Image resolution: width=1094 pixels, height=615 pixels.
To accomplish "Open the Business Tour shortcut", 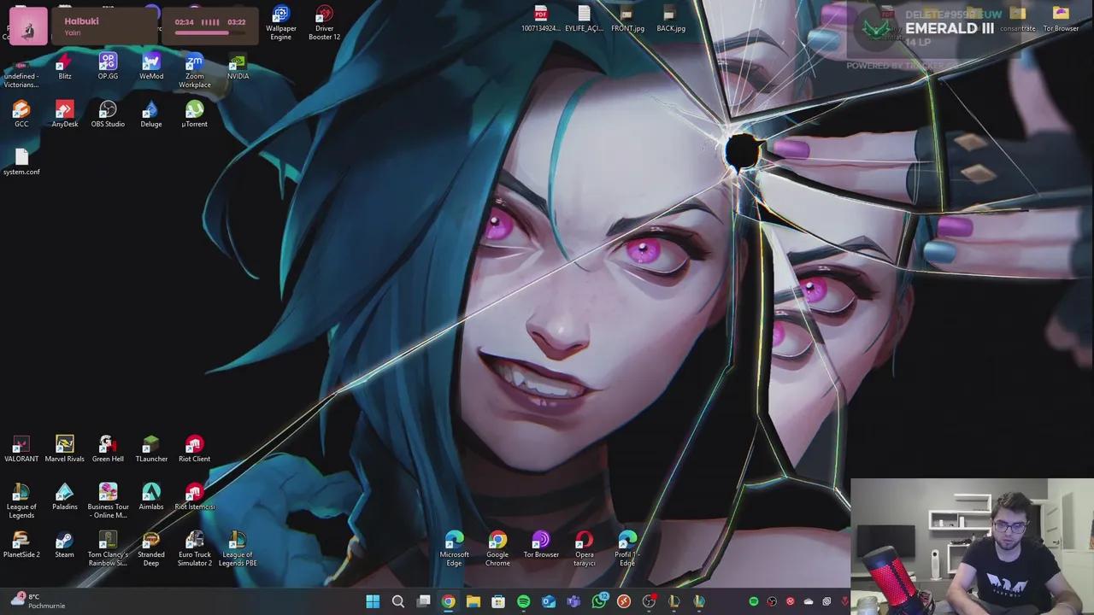I will pos(108,501).
